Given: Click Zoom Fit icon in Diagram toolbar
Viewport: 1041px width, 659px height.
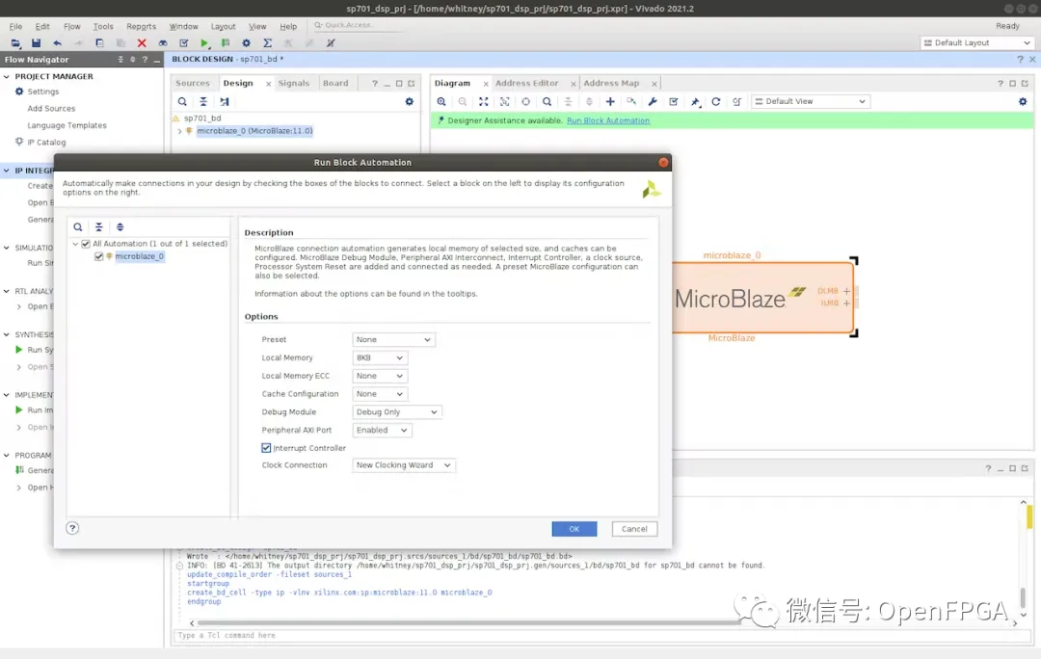Looking at the screenshot, I should click(483, 101).
